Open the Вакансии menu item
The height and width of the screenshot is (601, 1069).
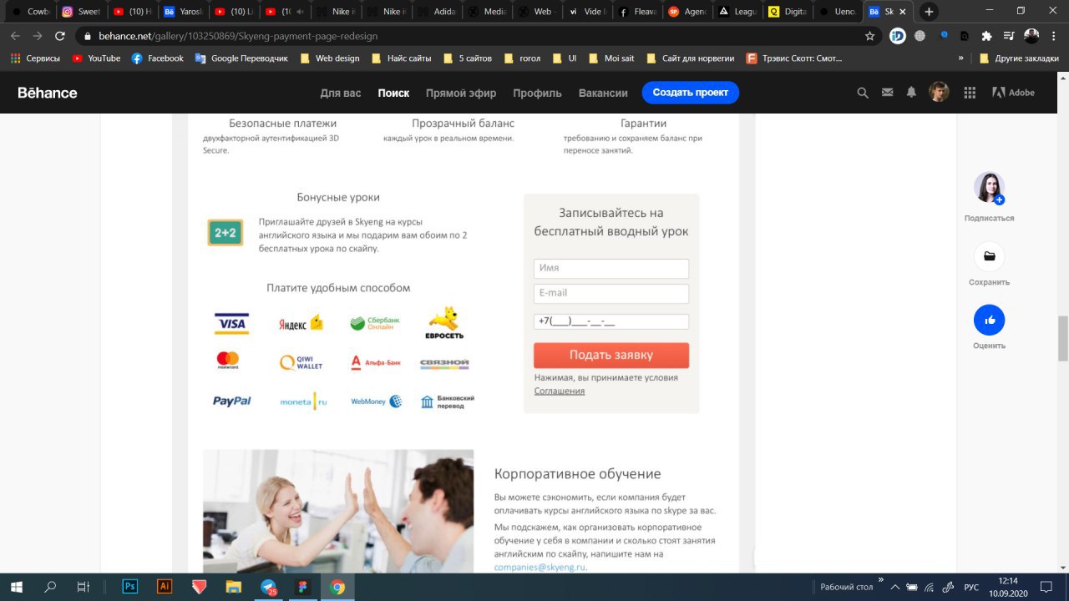point(603,93)
